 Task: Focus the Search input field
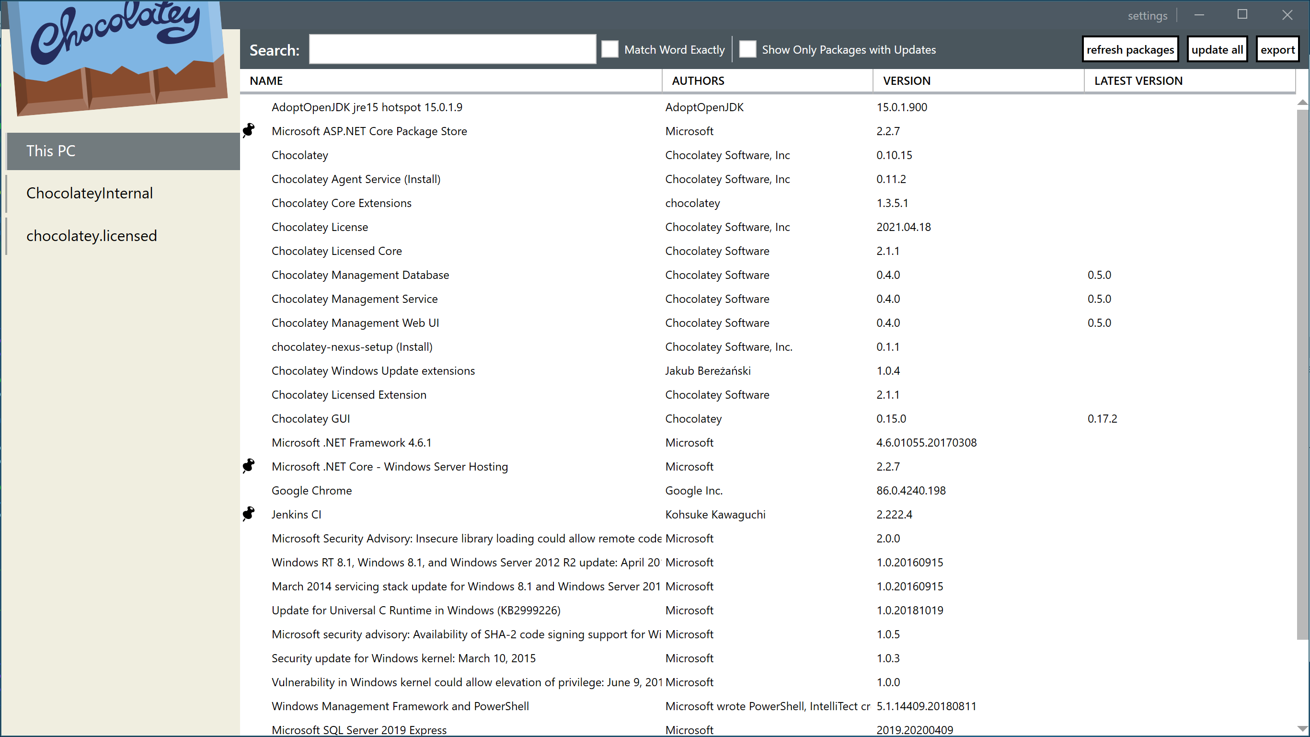pyautogui.click(x=452, y=49)
